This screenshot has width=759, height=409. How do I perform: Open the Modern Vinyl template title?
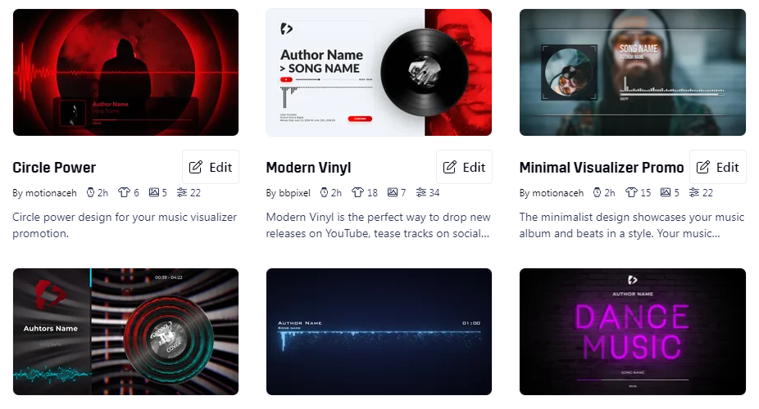(308, 168)
